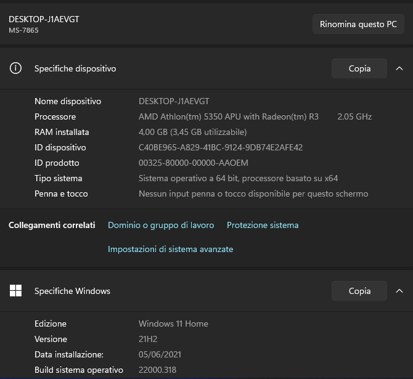413x379 pixels.
Task: Select product ID 00325-80000-00000-AAOEM
Action: coord(194,163)
